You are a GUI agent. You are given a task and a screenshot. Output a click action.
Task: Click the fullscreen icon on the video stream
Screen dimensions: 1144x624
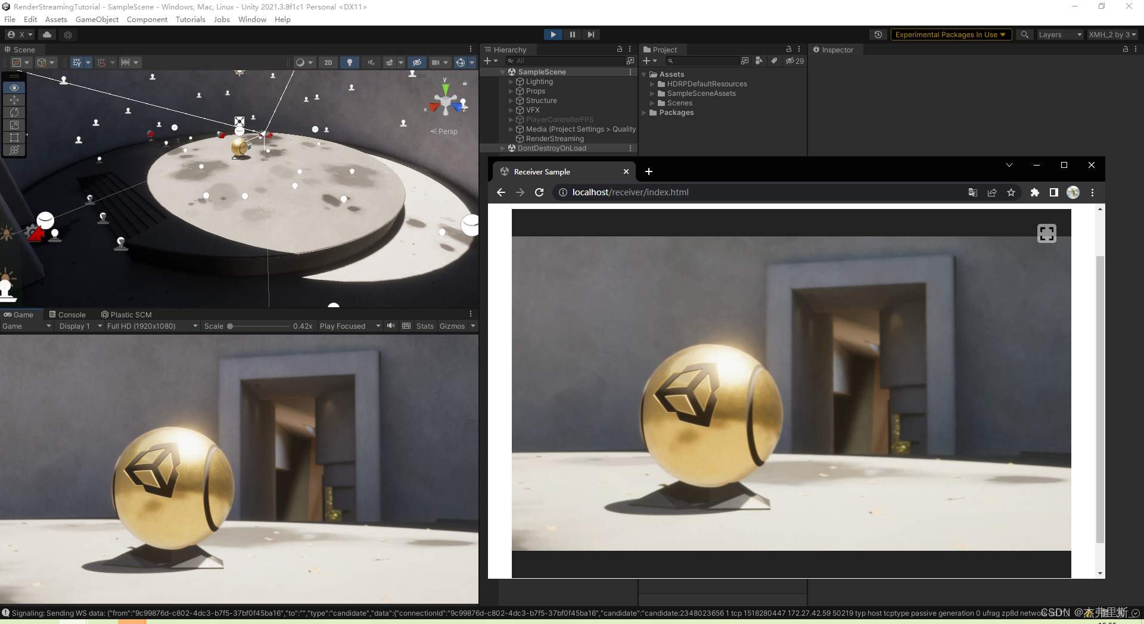point(1047,233)
